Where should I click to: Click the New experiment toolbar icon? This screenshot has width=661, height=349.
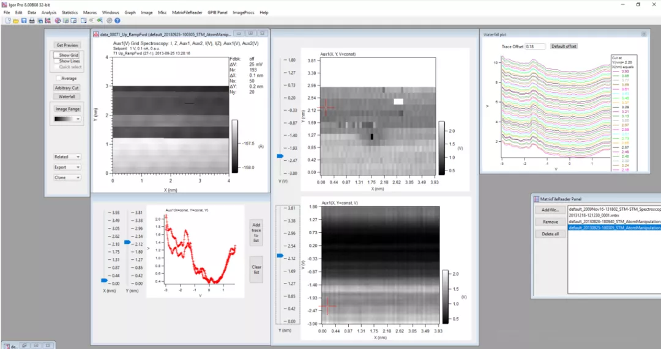coord(8,20)
